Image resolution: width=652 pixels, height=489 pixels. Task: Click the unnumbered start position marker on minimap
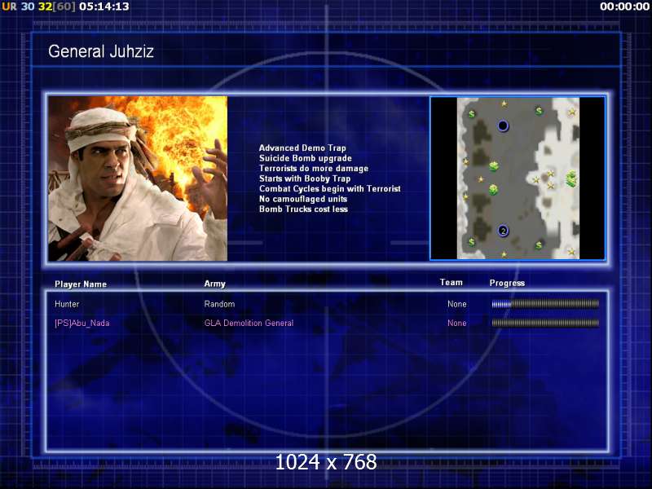coord(503,126)
